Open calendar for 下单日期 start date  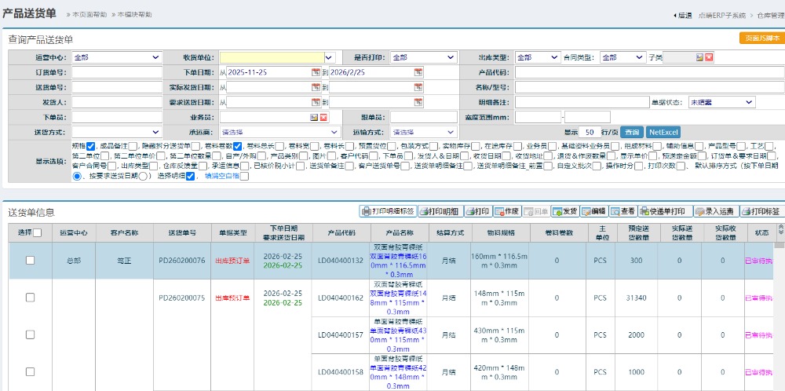[x=312, y=72]
